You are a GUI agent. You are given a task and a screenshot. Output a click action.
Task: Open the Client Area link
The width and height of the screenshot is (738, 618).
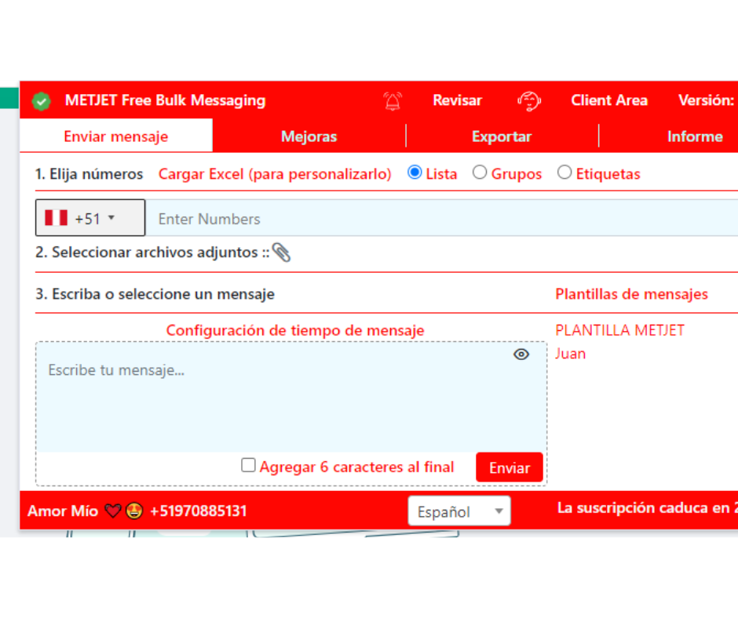(x=609, y=100)
